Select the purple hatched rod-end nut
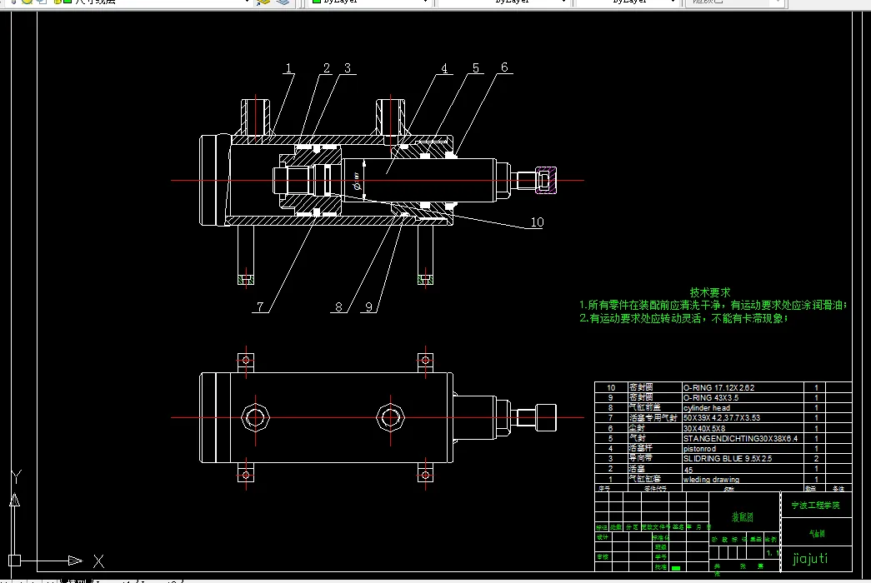This screenshot has width=871, height=583. (546, 180)
